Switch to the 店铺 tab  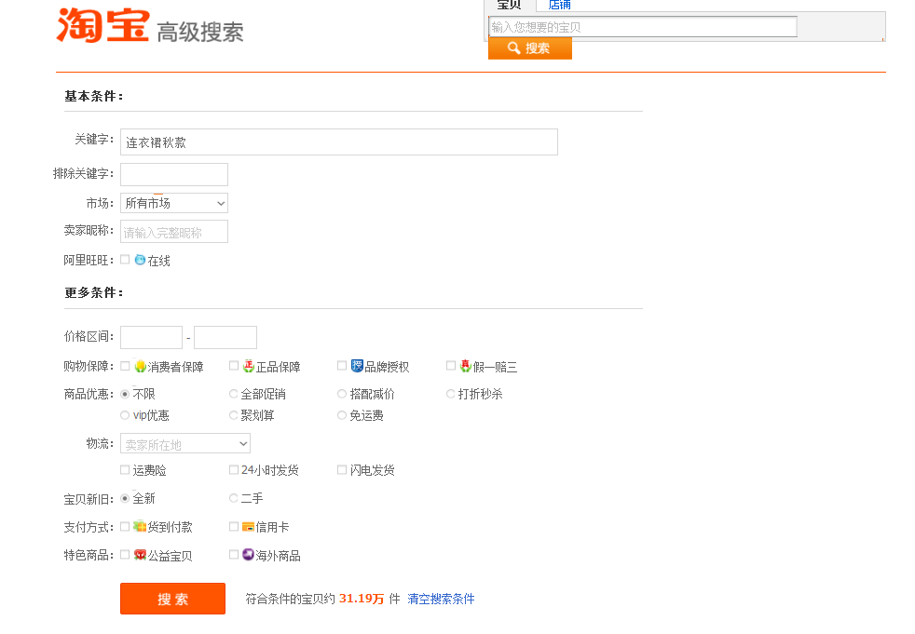(559, 6)
